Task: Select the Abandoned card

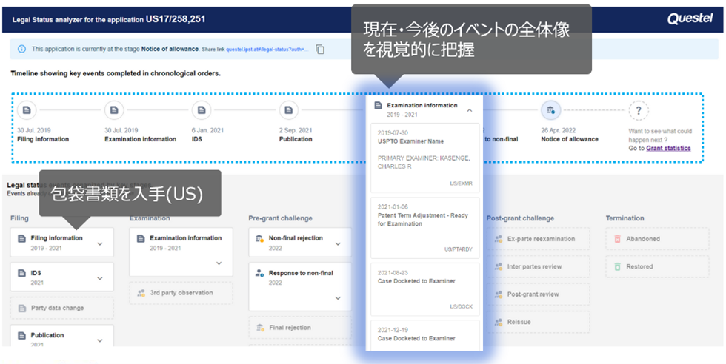Action: click(657, 239)
